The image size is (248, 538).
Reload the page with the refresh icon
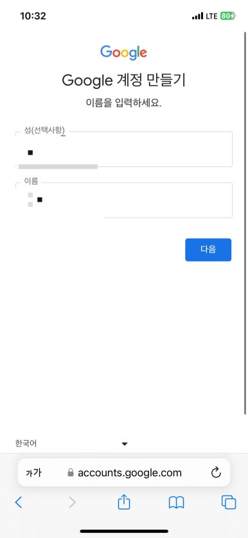[216, 473]
